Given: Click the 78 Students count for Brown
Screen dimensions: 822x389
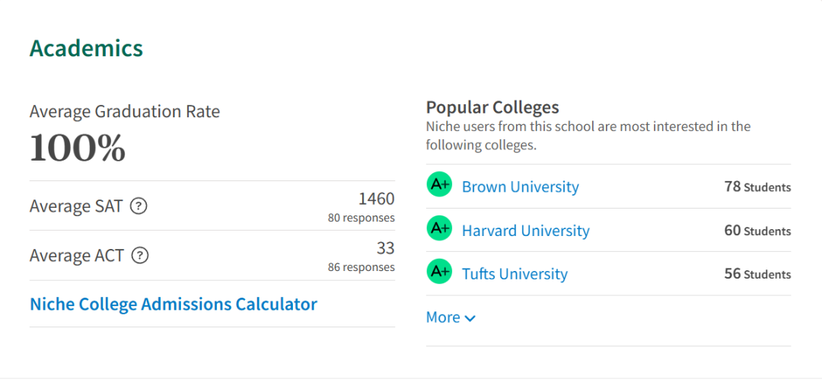Looking at the screenshot, I should point(757,187).
